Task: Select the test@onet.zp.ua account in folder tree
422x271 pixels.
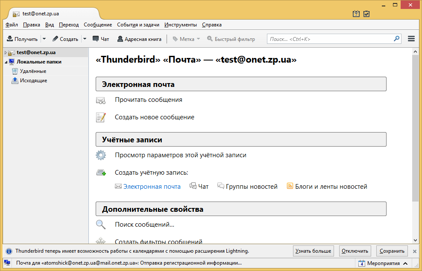Action: pos(36,52)
